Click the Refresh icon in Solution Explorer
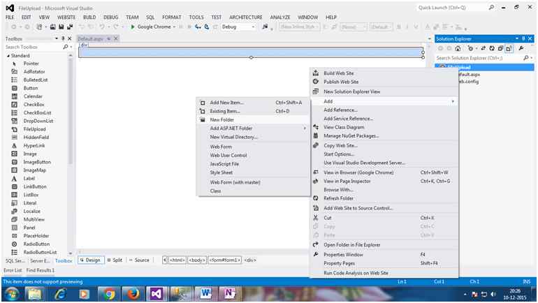538x303 pixels. point(492,48)
